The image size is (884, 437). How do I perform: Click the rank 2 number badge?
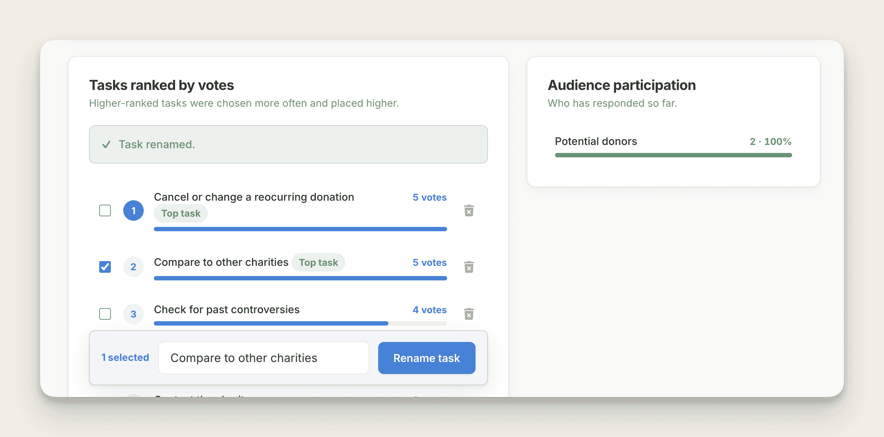tap(133, 267)
